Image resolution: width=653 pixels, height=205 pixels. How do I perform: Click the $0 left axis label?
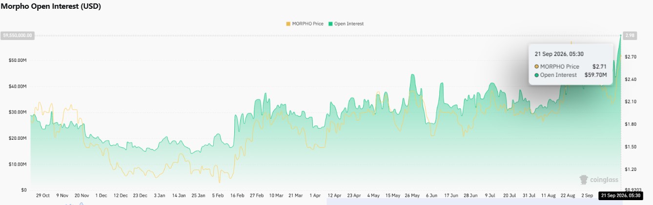click(24, 190)
